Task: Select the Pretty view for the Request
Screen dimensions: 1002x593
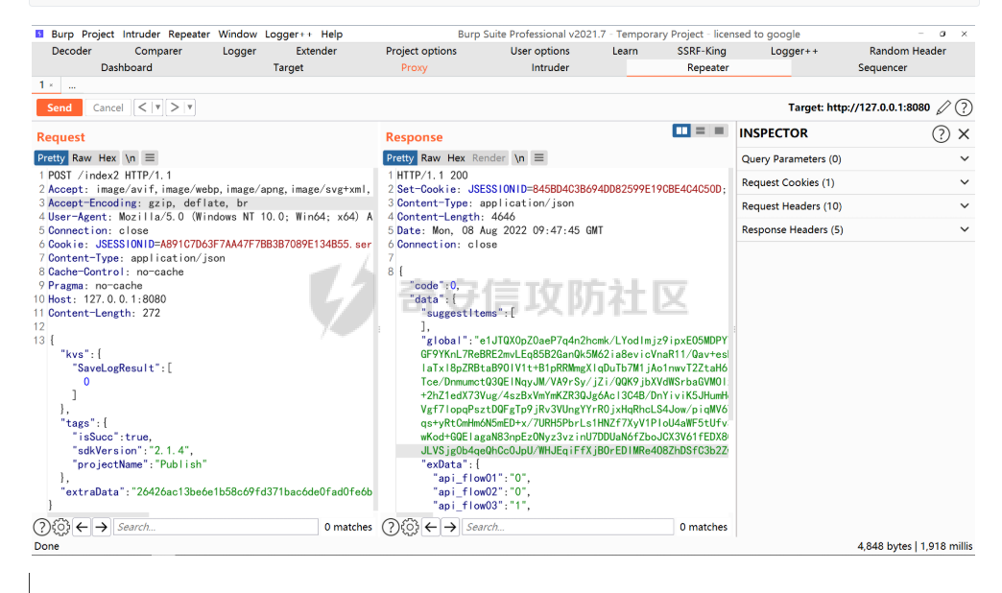Action: click(51, 157)
